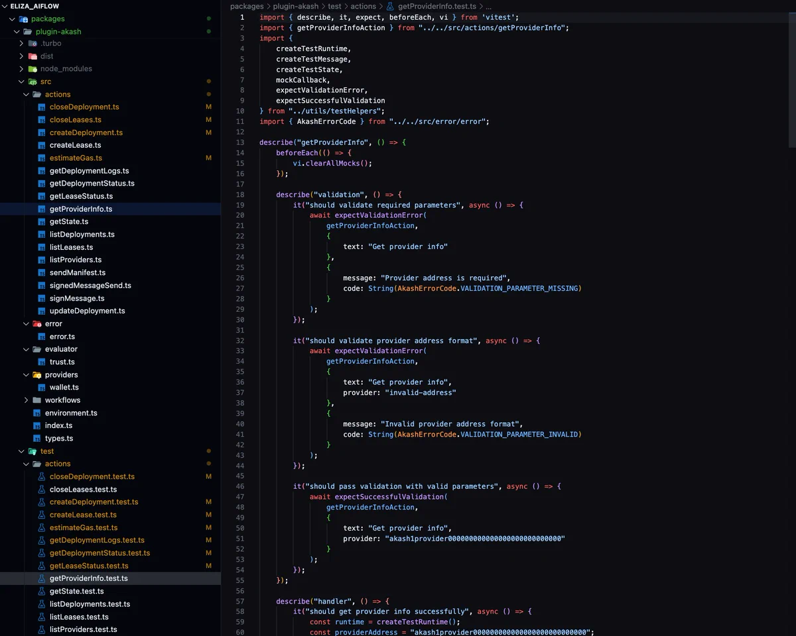796x636 pixels.
Task: Click test breadcrumb segment
Action: point(335,6)
